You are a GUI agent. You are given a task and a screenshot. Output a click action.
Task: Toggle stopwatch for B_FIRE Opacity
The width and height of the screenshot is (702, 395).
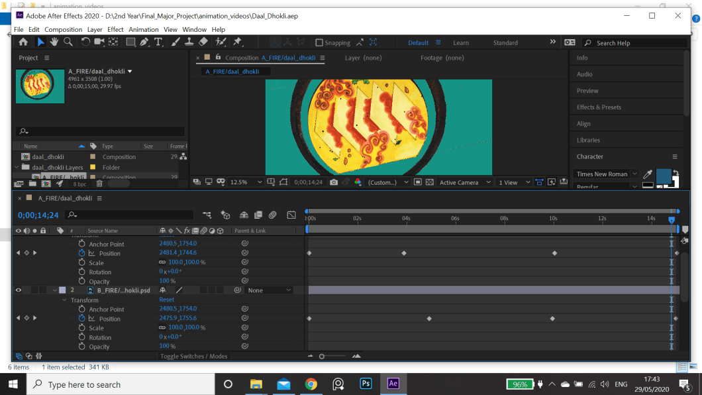coord(81,346)
